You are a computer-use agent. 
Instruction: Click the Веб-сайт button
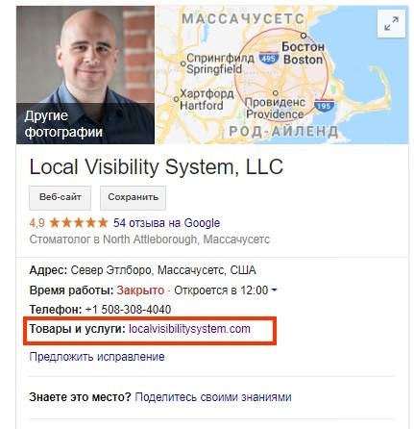(61, 197)
